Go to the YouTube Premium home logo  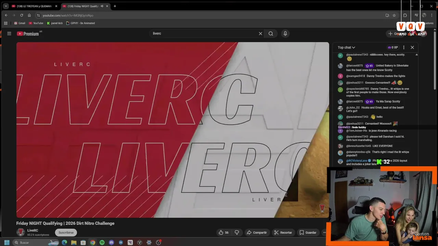(x=28, y=33)
